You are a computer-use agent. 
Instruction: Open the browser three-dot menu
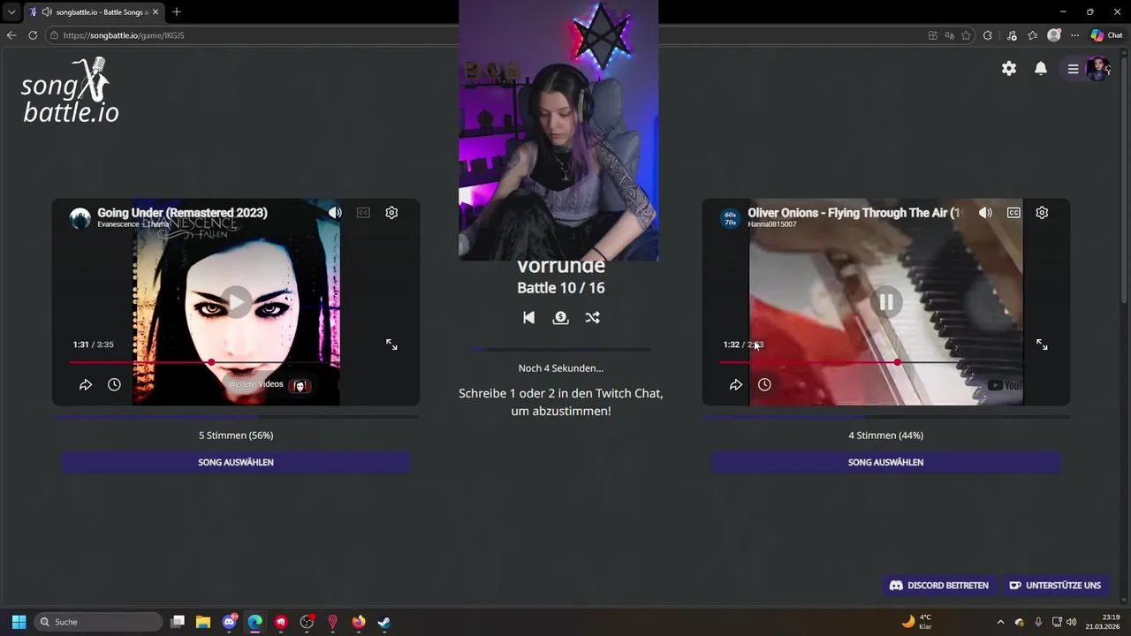point(1074,35)
